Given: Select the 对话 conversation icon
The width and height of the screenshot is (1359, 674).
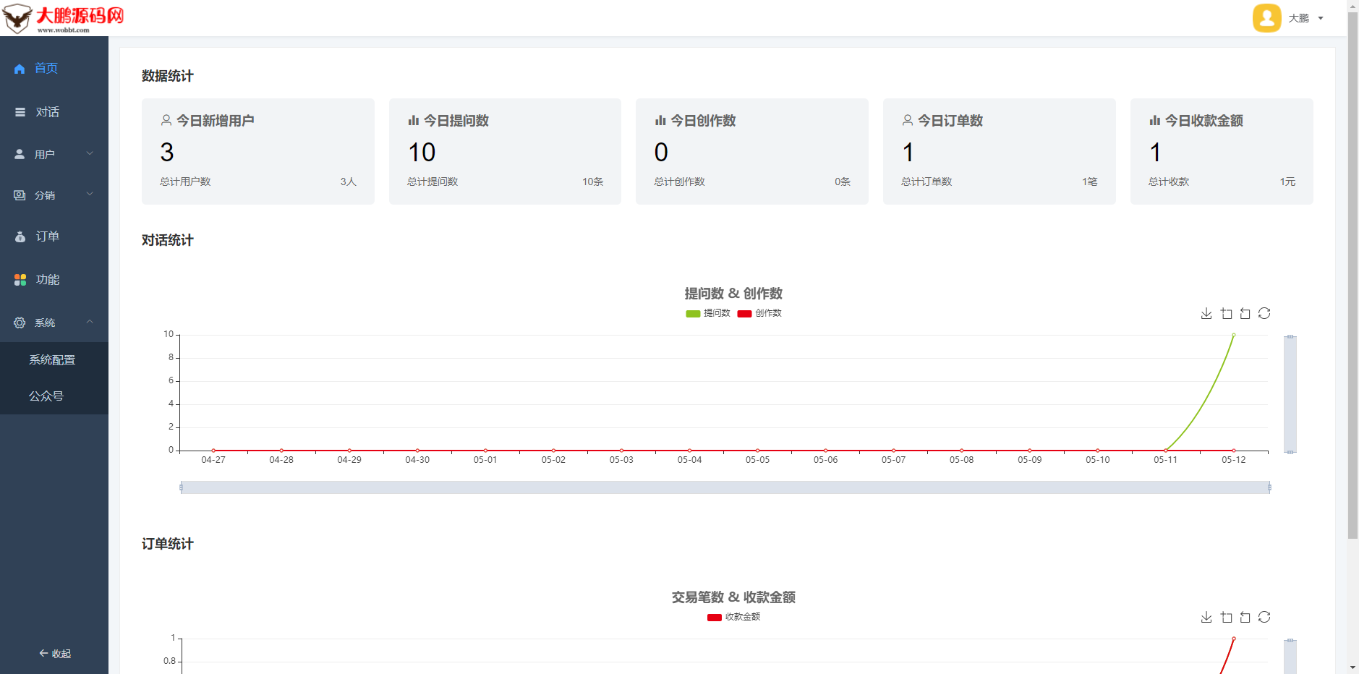Looking at the screenshot, I should click(19, 111).
